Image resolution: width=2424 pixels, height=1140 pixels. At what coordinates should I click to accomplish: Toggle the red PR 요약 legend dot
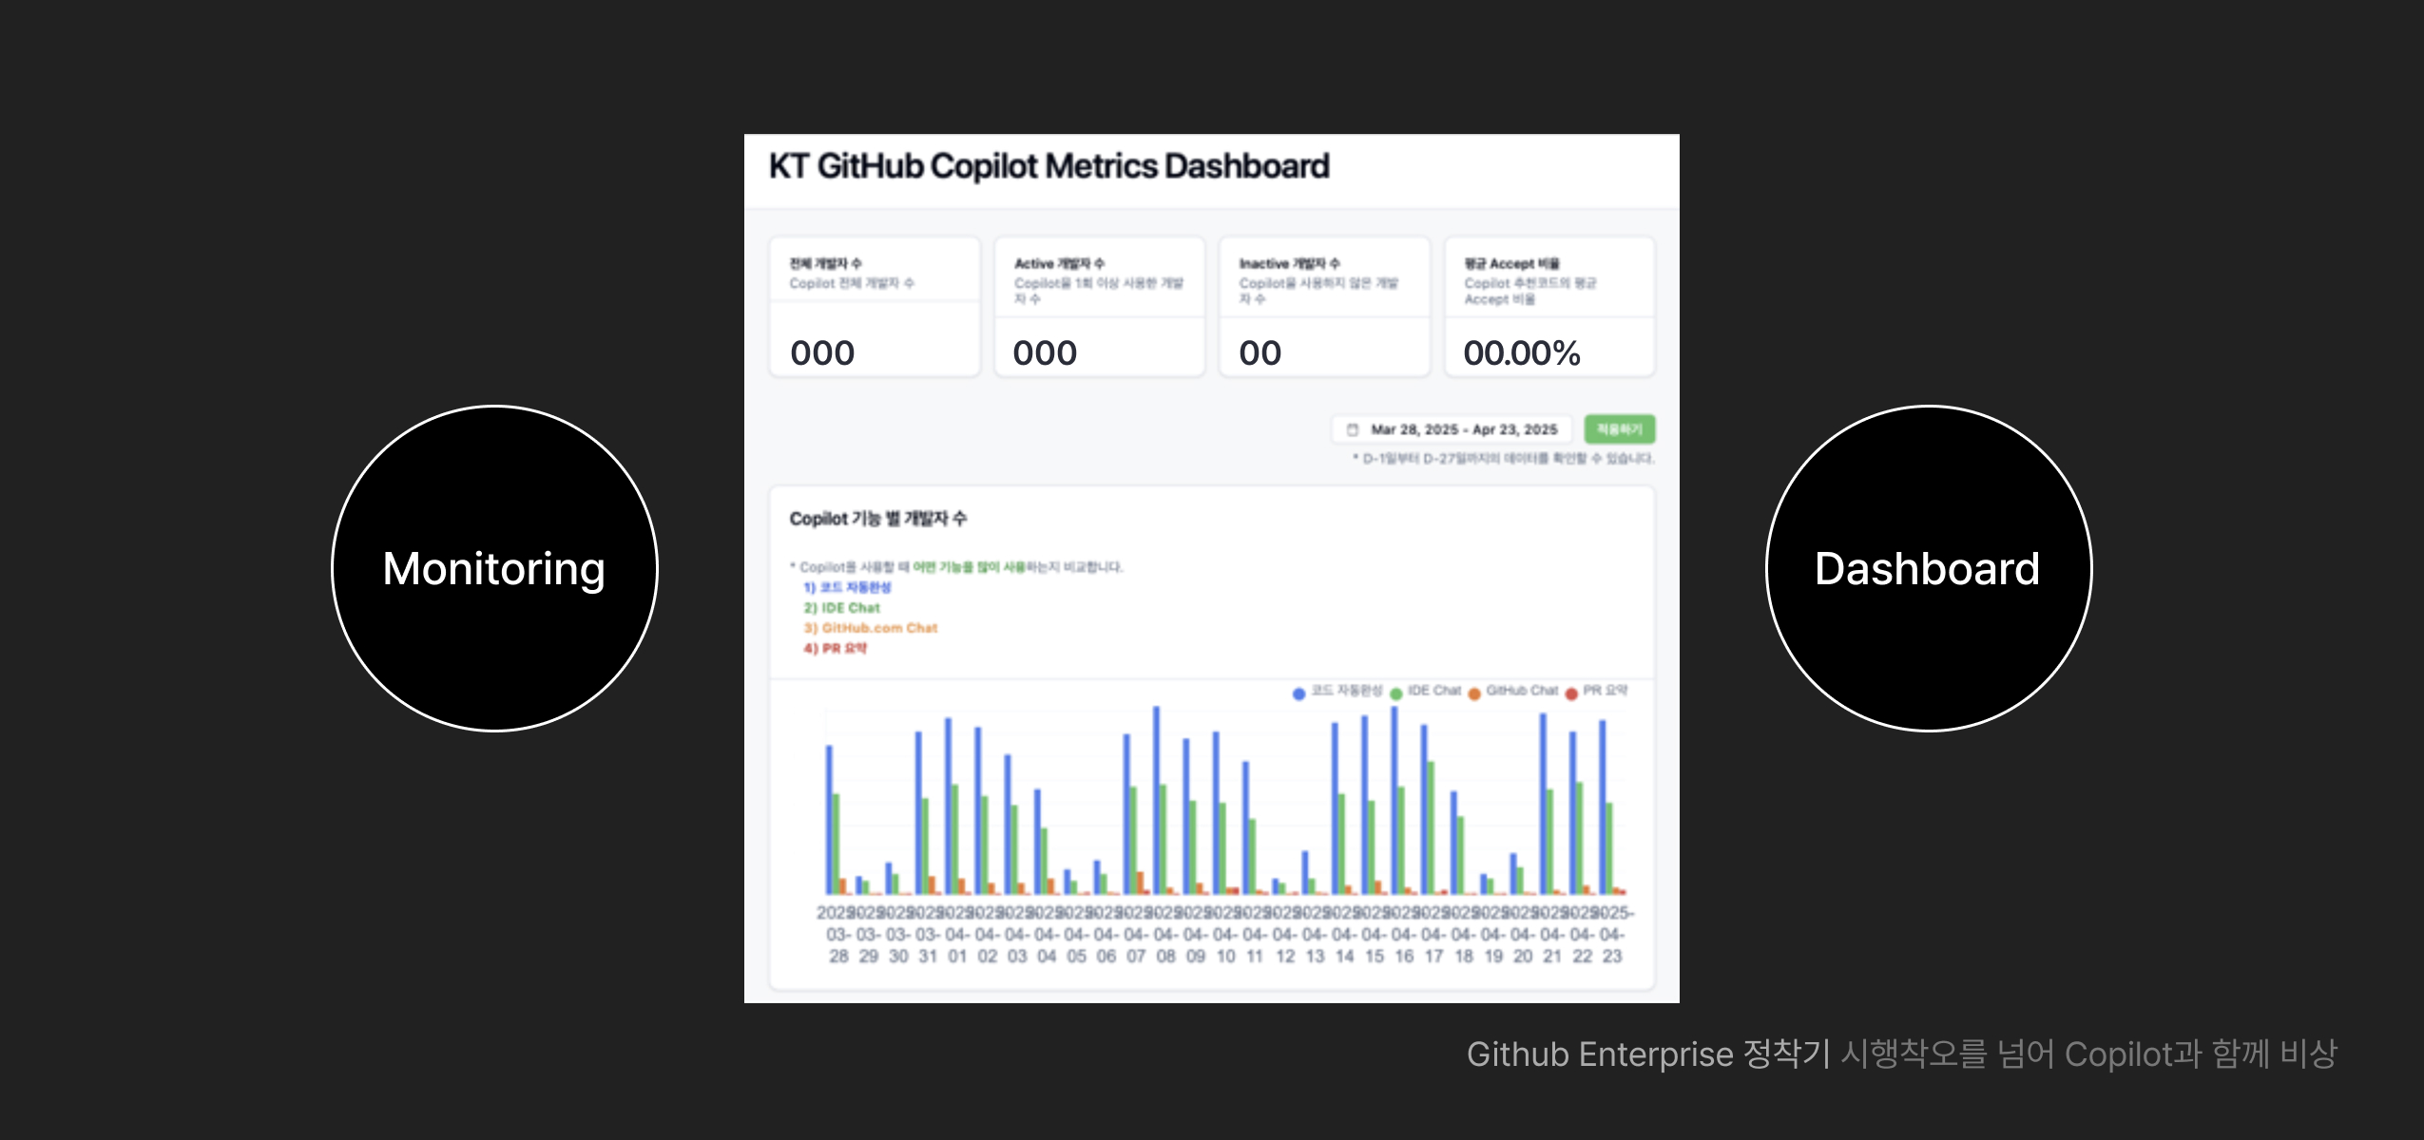tap(1571, 693)
